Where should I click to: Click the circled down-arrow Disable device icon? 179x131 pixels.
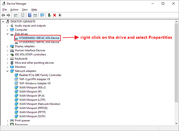60,15
